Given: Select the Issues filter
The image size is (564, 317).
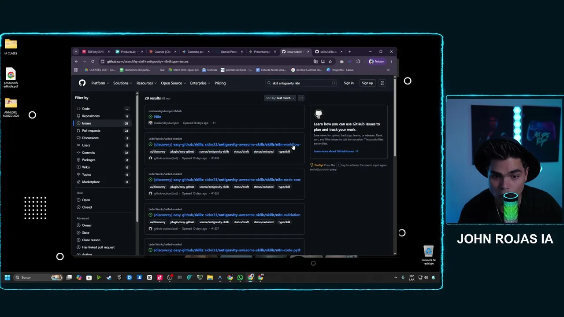Looking at the screenshot, I should point(102,123).
